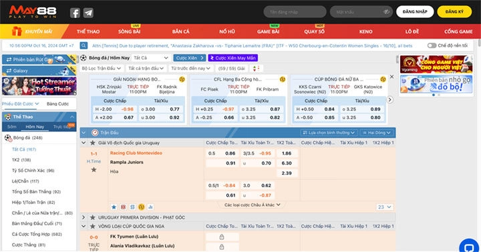Expand Uruguay Primera Division - Phạt Góc row
The height and width of the screenshot is (252, 481).
pos(84,217)
